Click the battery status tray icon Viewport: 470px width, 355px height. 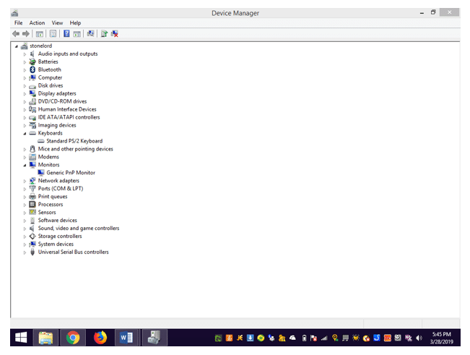304,338
